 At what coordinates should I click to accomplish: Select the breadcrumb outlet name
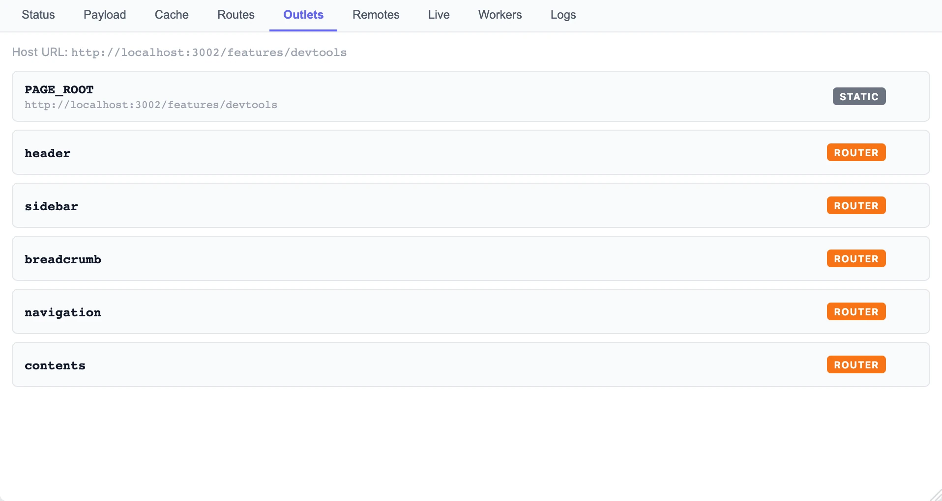63,259
